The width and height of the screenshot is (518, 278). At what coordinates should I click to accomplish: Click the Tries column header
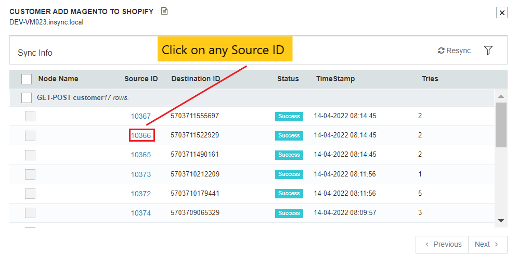click(x=430, y=79)
